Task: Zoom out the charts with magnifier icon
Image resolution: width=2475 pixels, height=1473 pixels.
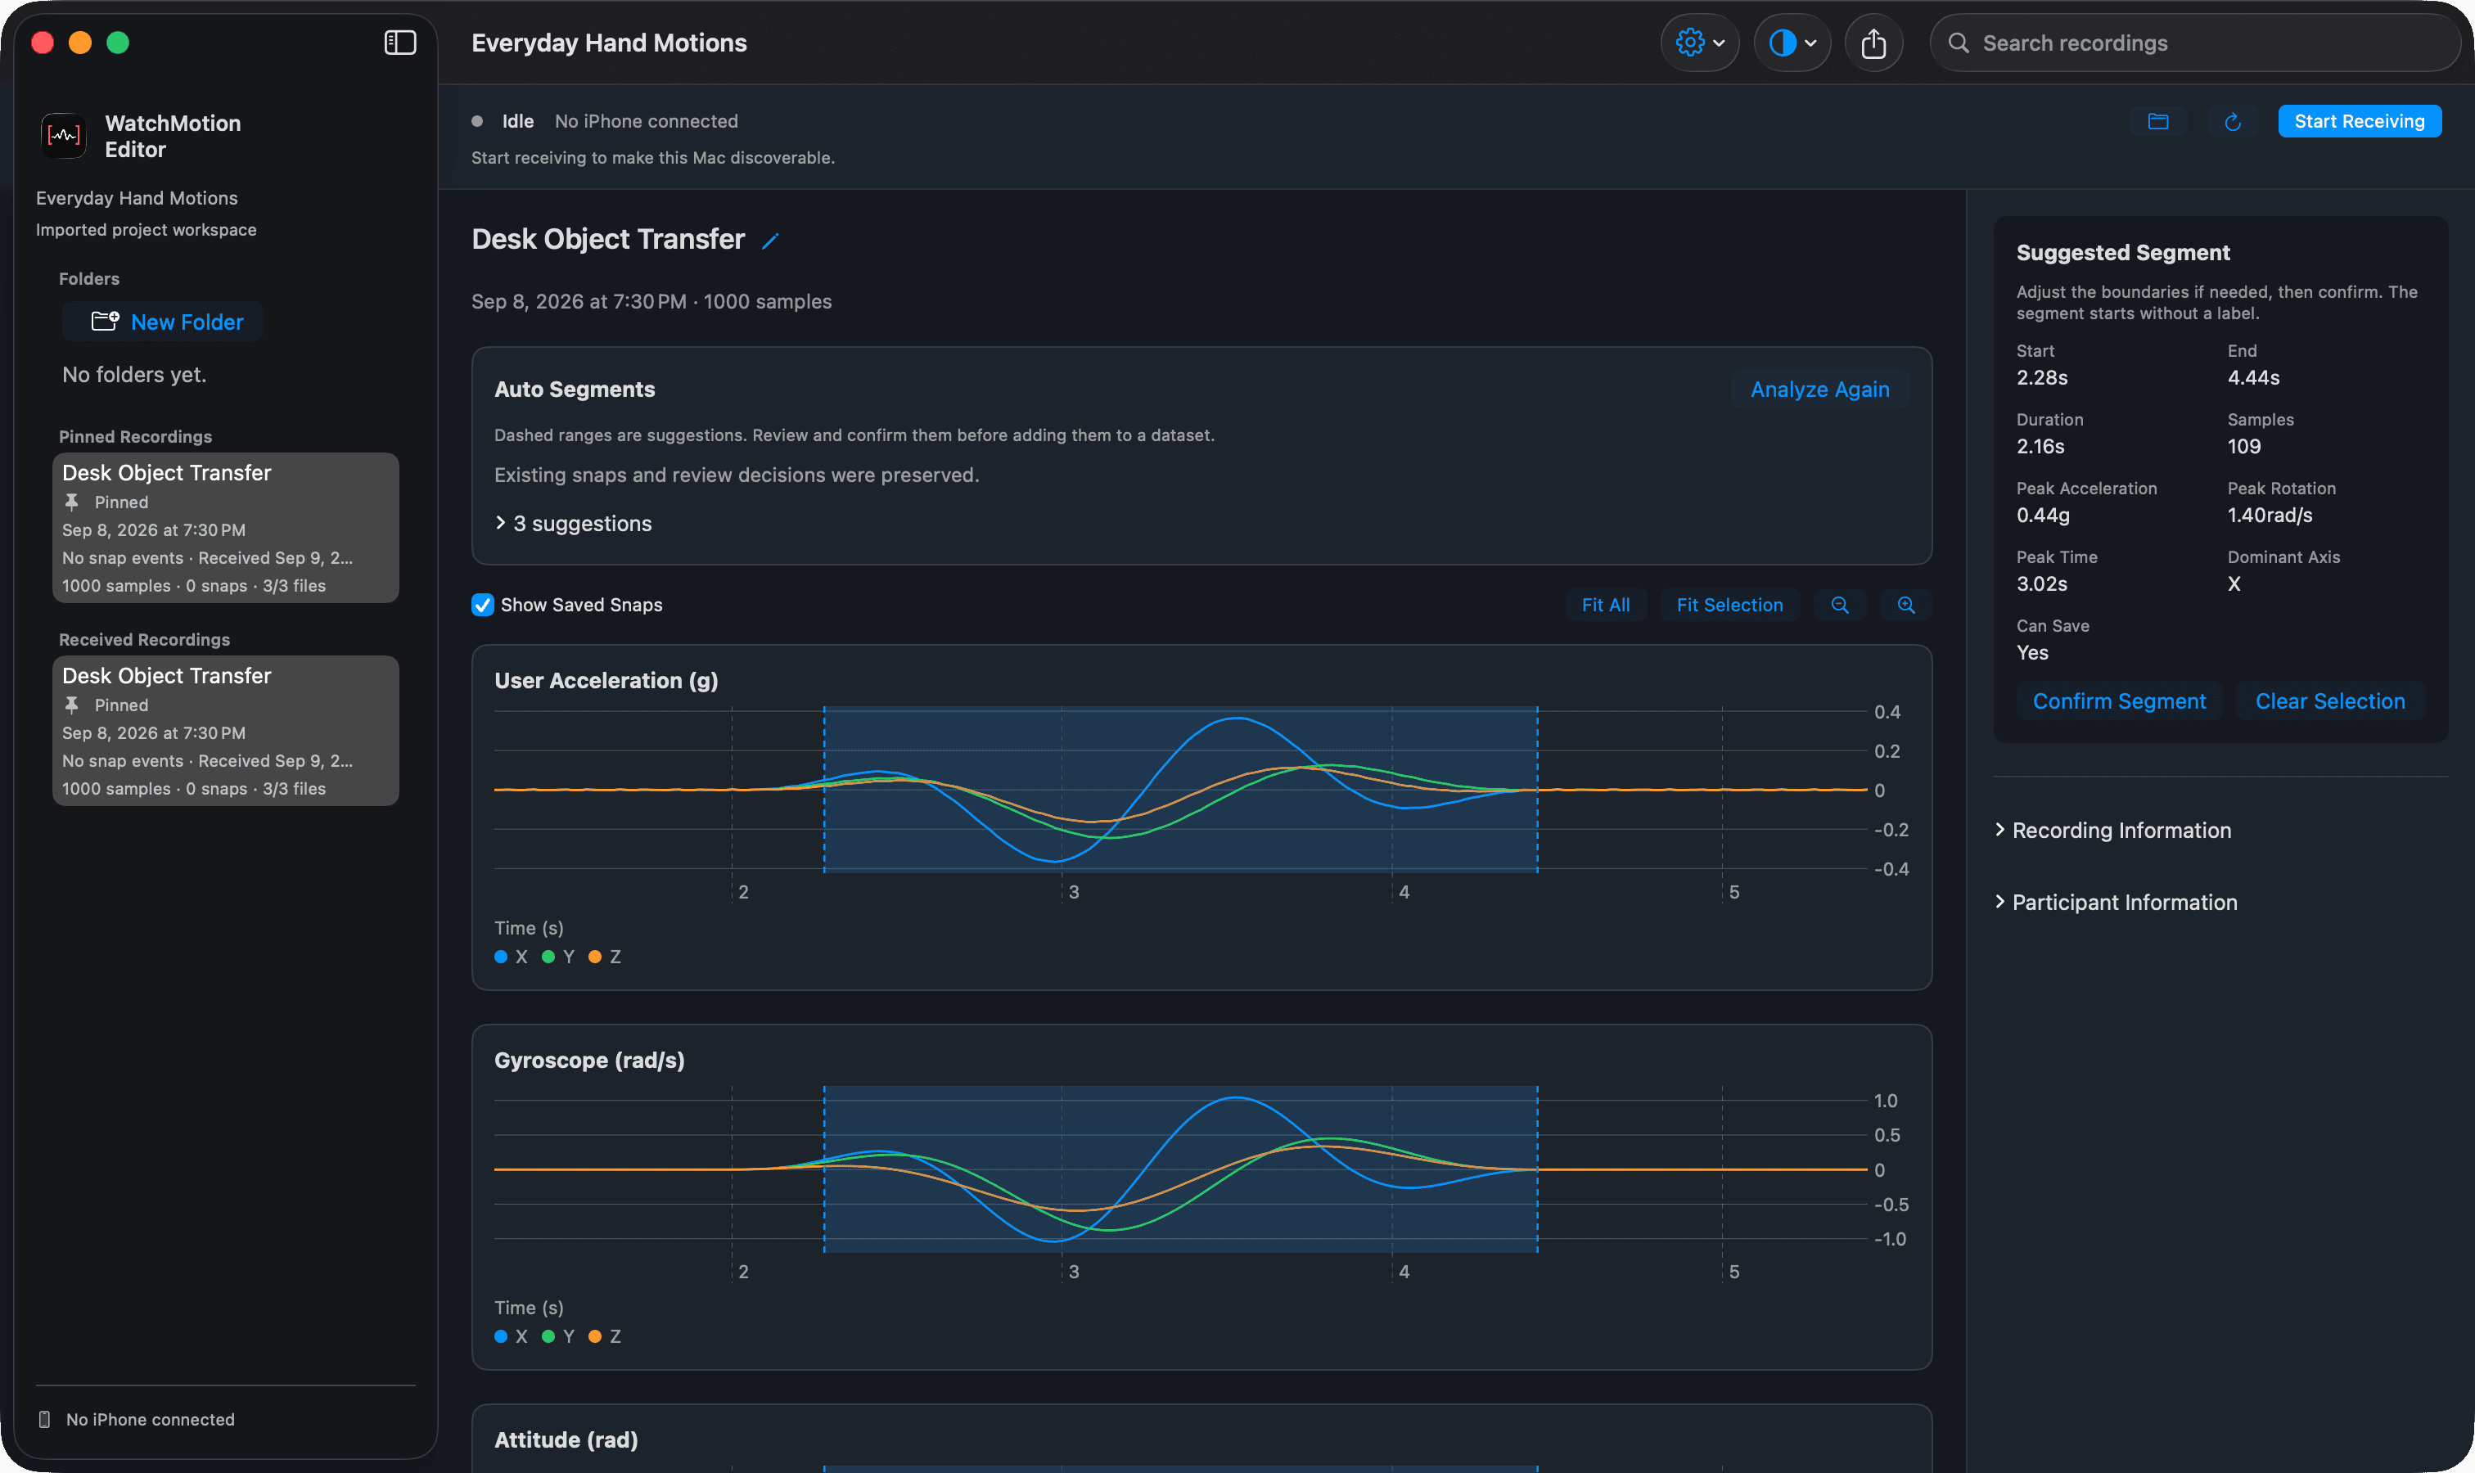Action: [x=1840, y=605]
